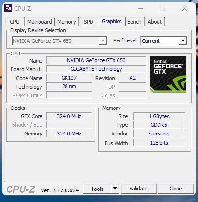Click the NVIDIA GeForce GTX logo image

coord(168,74)
